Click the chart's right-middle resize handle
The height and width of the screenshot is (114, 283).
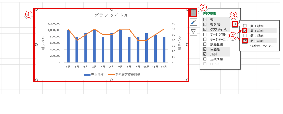pyautogui.click(x=187, y=45)
